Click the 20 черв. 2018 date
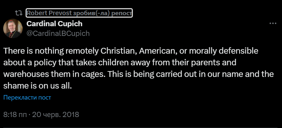 click(x=55, y=115)
